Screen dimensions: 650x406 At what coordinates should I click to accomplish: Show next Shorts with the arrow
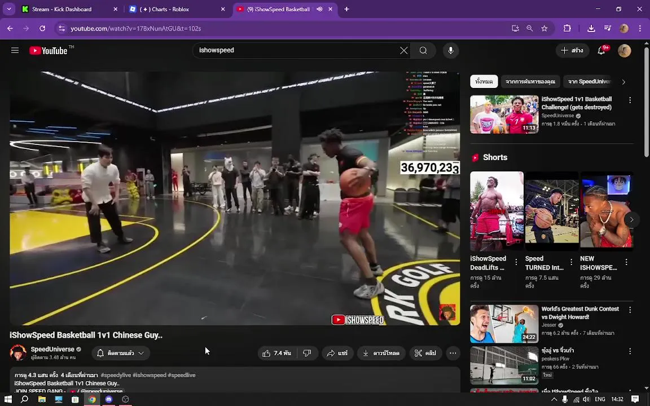click(631, 219)
